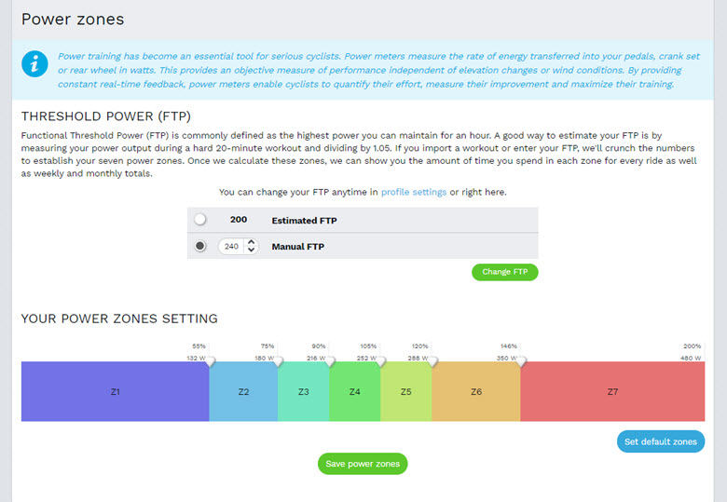Image resolution: width=727 pixels, height=502 pixels.
Task: Click the 252 W slider handle
Action: click(380, 361)
